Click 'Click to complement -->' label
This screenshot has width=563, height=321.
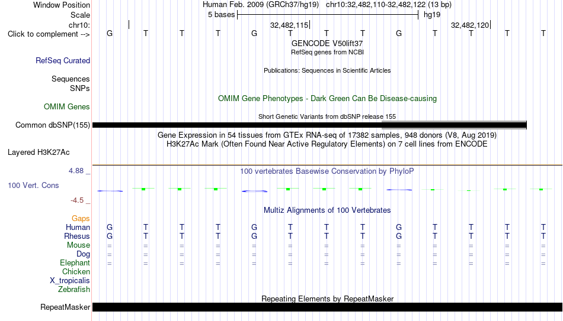pyautogui.click(x=49, y=34)
